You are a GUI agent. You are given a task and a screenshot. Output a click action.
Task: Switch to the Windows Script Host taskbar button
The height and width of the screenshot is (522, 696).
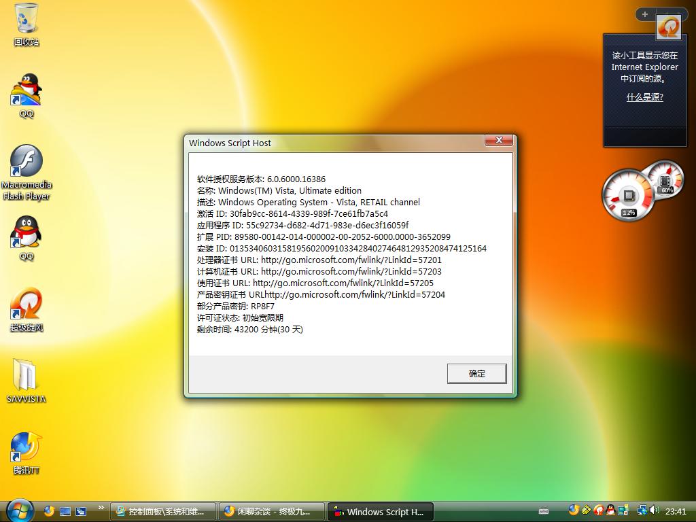pyautogui.click(x=381, y=511)
